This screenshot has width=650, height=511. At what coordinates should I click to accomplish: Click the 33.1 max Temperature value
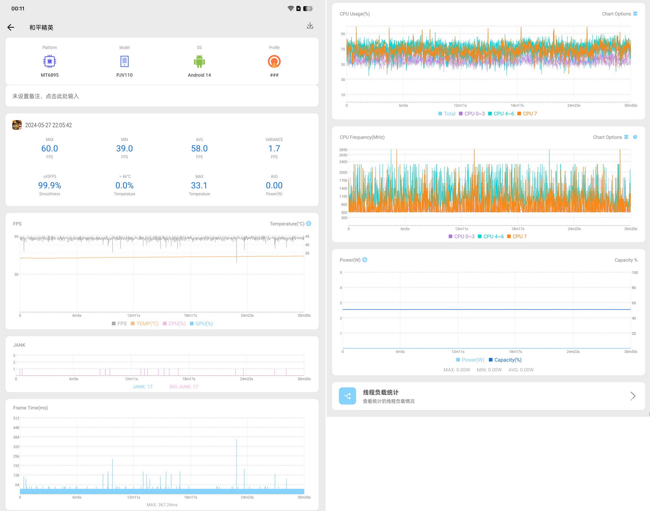pos(199,185)
